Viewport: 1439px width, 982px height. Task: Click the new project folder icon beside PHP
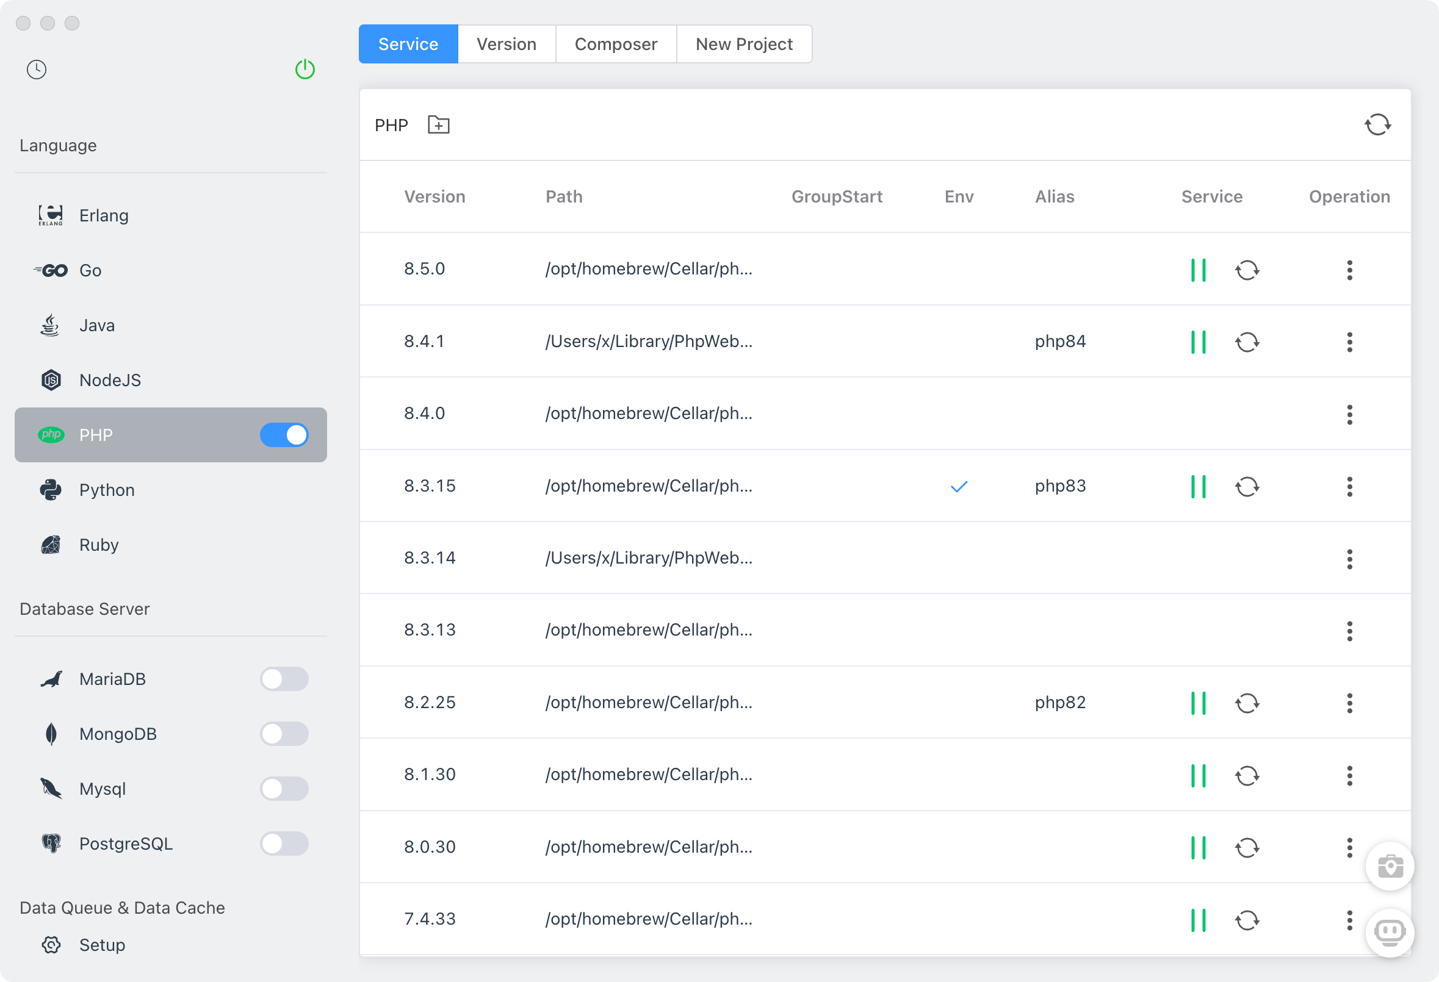[438, 124]
